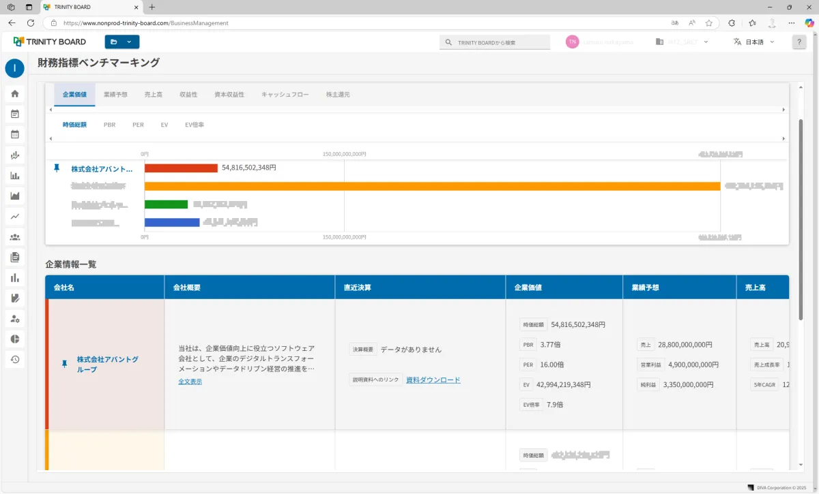Expand the organization selector dropdown in header

681,42
